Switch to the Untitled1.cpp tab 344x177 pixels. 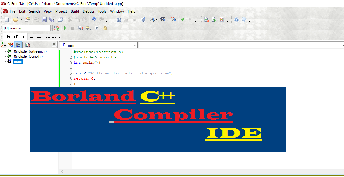click(x=15, y=37)
